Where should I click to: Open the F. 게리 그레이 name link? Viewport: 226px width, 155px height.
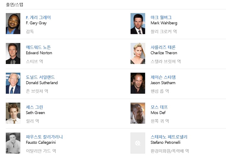coord(38,17)
